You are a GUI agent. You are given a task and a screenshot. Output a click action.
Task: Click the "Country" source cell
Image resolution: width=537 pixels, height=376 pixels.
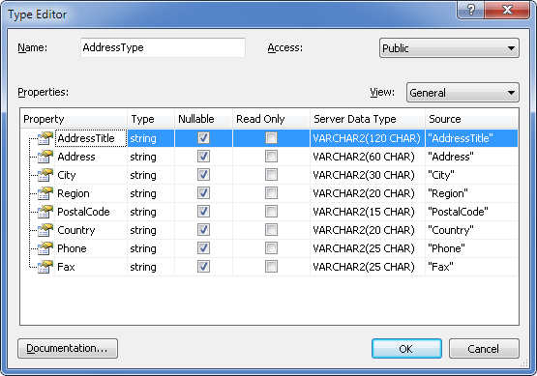point(471,230)
